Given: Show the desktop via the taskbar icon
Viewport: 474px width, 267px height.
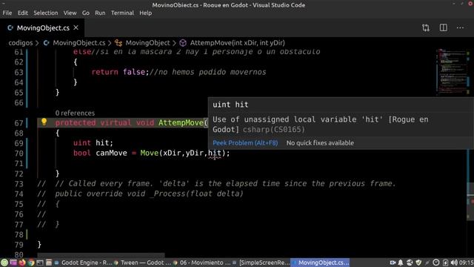Looking at the screenshot, I should [13, 263].
